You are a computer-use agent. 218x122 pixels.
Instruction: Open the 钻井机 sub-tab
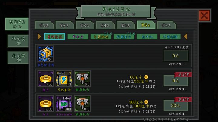coord(147,37)
